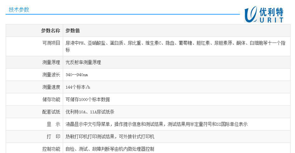The height and width of the screenshot is (153, 295).
Task: Click the 参数名称 column header
Action: (51, 31)
